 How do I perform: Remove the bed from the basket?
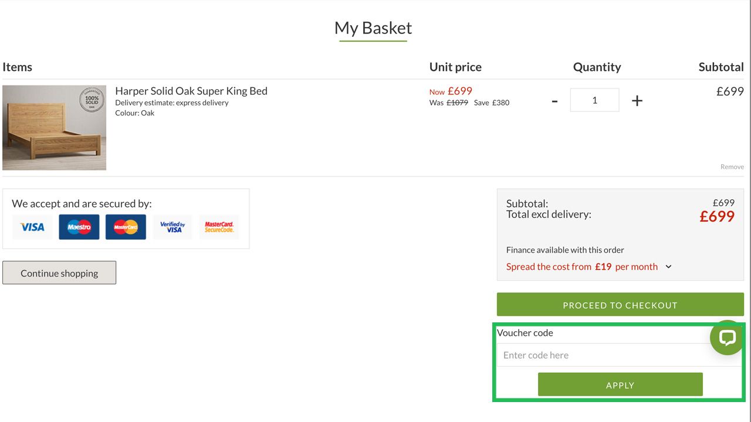[732, 167]
